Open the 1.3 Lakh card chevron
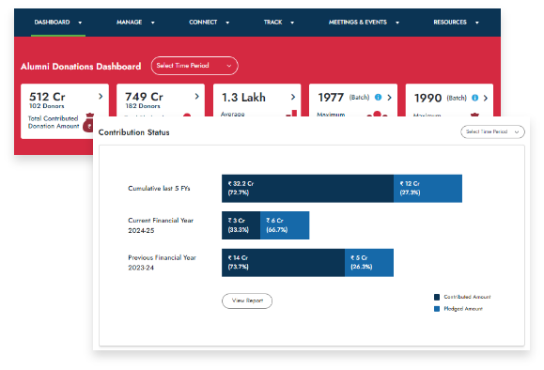This screenshot has height=370, width=544. tap(293, 97)
